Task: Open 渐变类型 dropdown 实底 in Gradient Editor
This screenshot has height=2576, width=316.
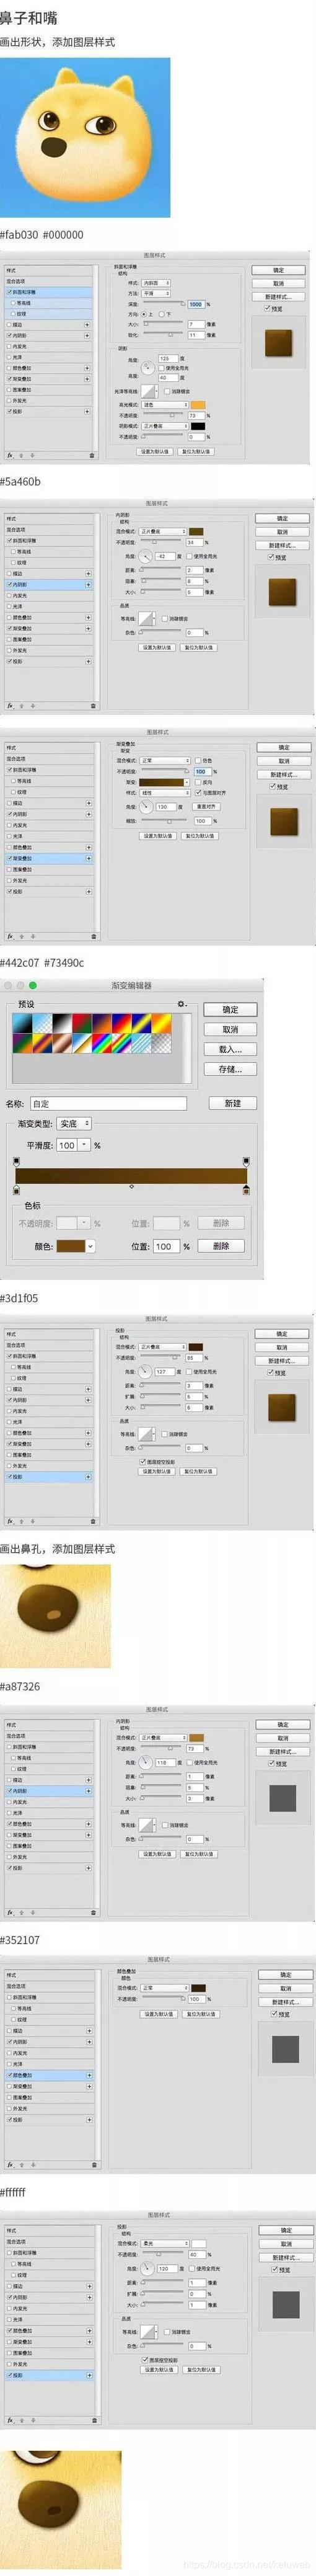Action: [74, 1124]
